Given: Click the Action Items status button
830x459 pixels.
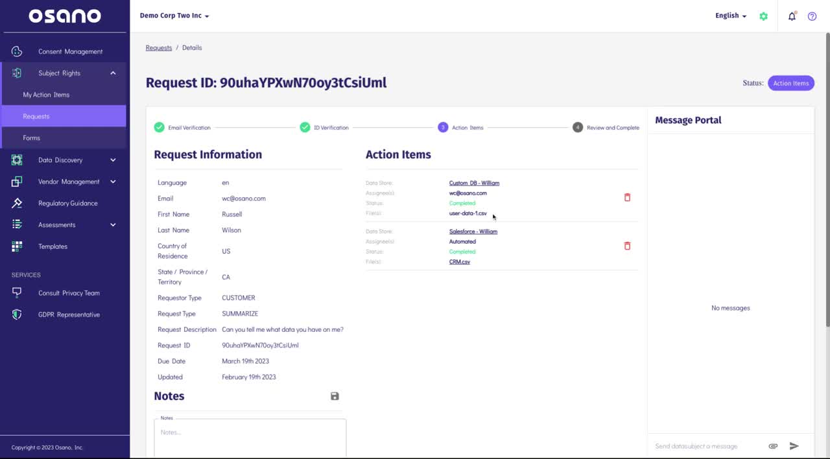Looking at the screenshot, I should click(x=790, y=83).
